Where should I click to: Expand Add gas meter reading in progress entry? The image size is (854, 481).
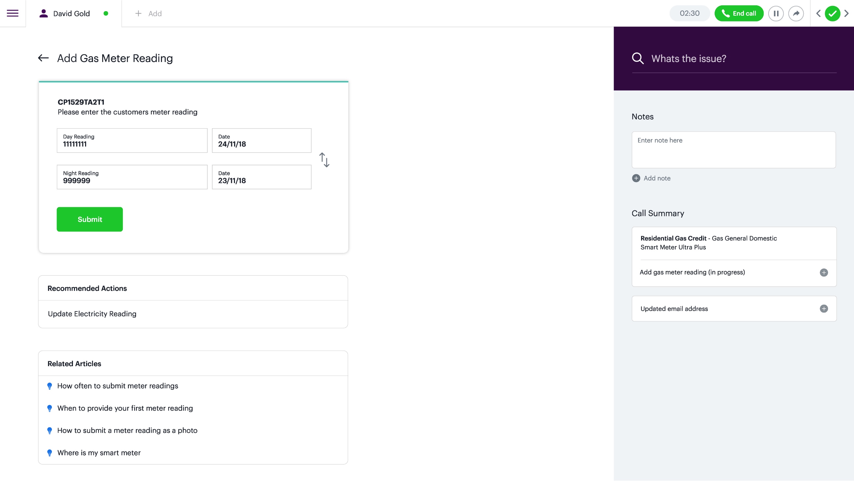[823, 272]
